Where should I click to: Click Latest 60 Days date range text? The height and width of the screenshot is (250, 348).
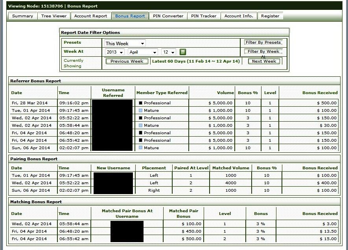point(196,61)
